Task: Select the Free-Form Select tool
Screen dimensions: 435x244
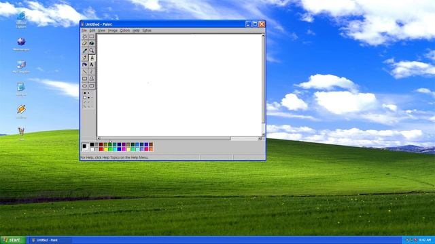Action: coord(84,37)
